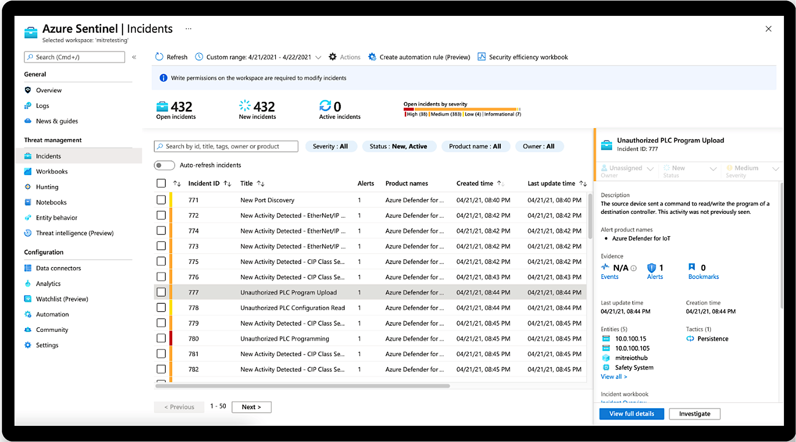Go to Next page of incidents
This screenshot has width=796, height=442.
pyautogui.click(x=251, y=407)
